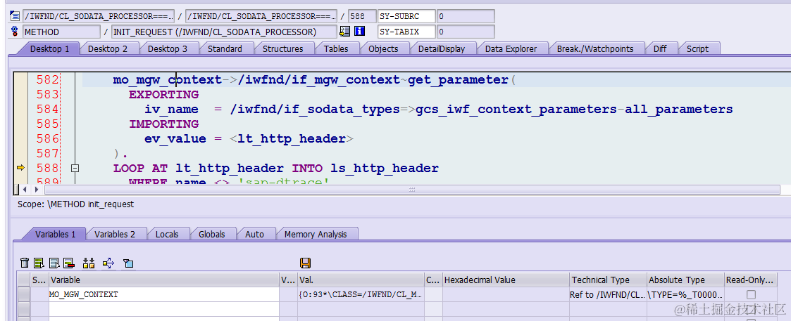791x321 pixels.
Task: Open the Break./Watchpoints tab
Action: pyautogui.click(x=594, y=48)
